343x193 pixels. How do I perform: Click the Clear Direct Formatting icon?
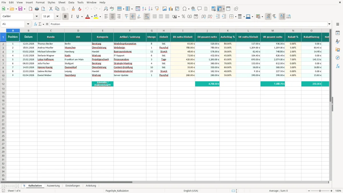pos(79,9)
